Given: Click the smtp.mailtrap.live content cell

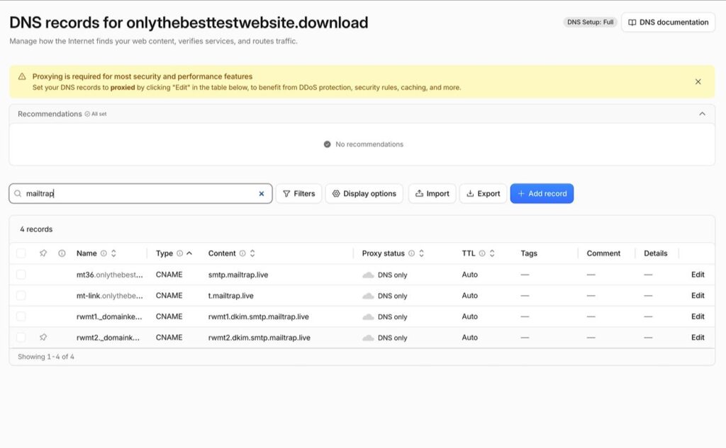Looking at the screenshot, I should click(238, 275).
